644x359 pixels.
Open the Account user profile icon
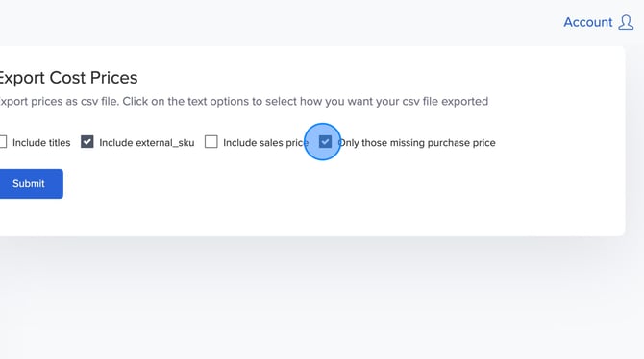(626, 22)
